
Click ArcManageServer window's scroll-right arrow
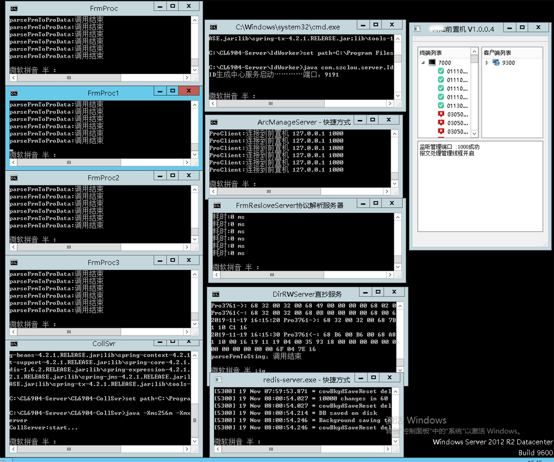387,191
